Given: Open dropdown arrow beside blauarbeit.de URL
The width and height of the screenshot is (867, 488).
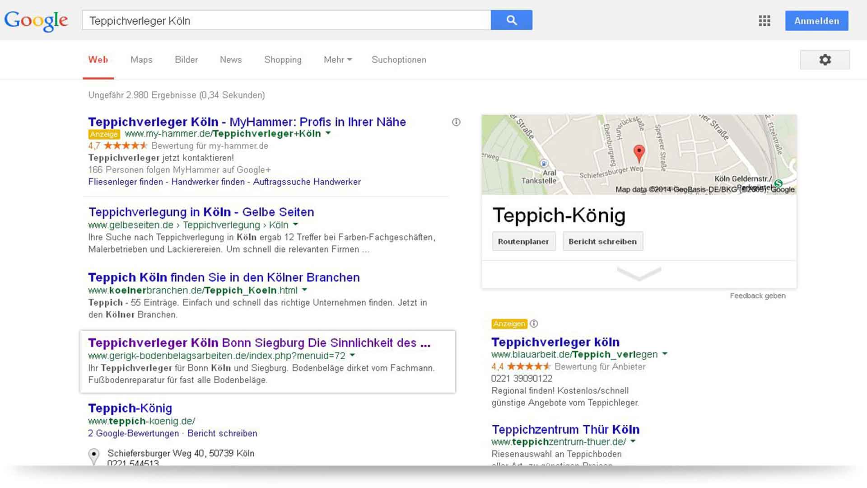Looking at the screenshot, I should 665,354.
